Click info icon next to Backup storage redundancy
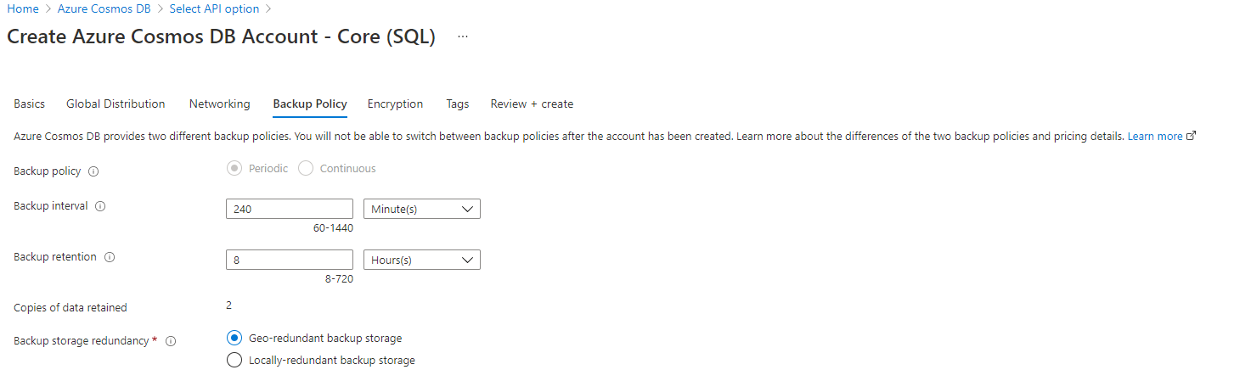1251x381 pixels. click(171, 341)
